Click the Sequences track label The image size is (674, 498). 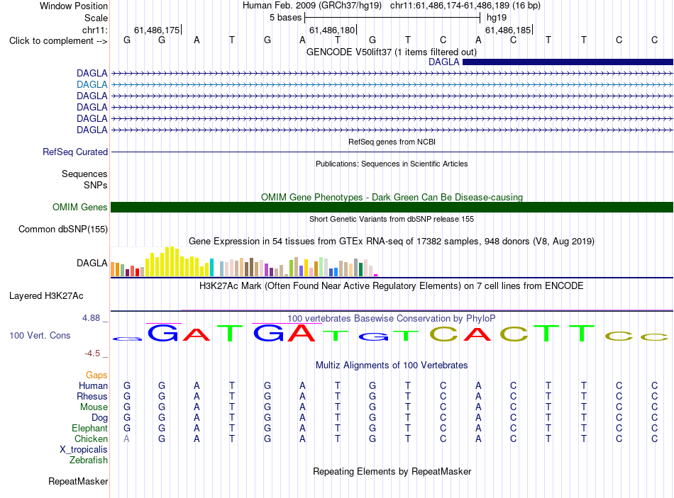click(x=84, y=174)
